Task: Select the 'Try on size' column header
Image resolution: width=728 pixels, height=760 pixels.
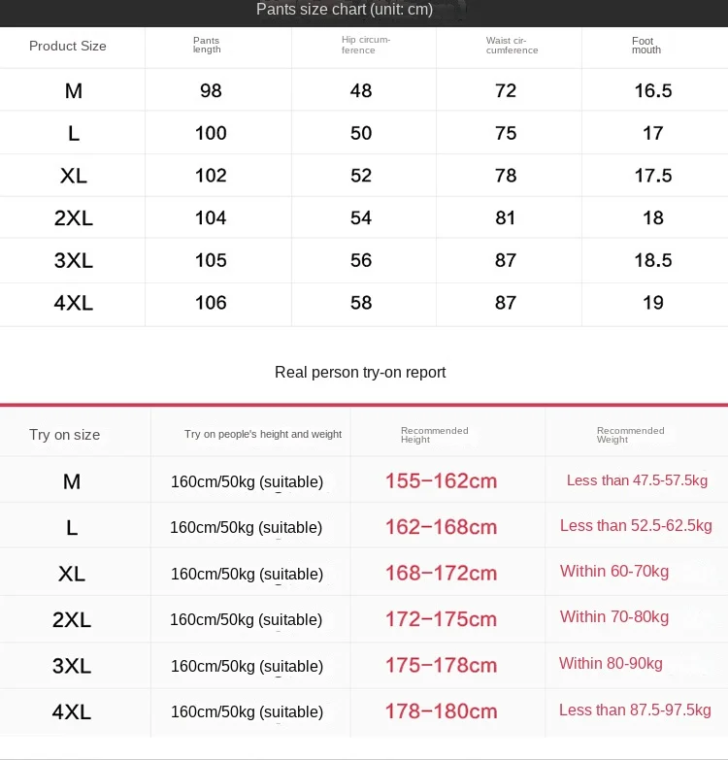Action: click(65, 435)
